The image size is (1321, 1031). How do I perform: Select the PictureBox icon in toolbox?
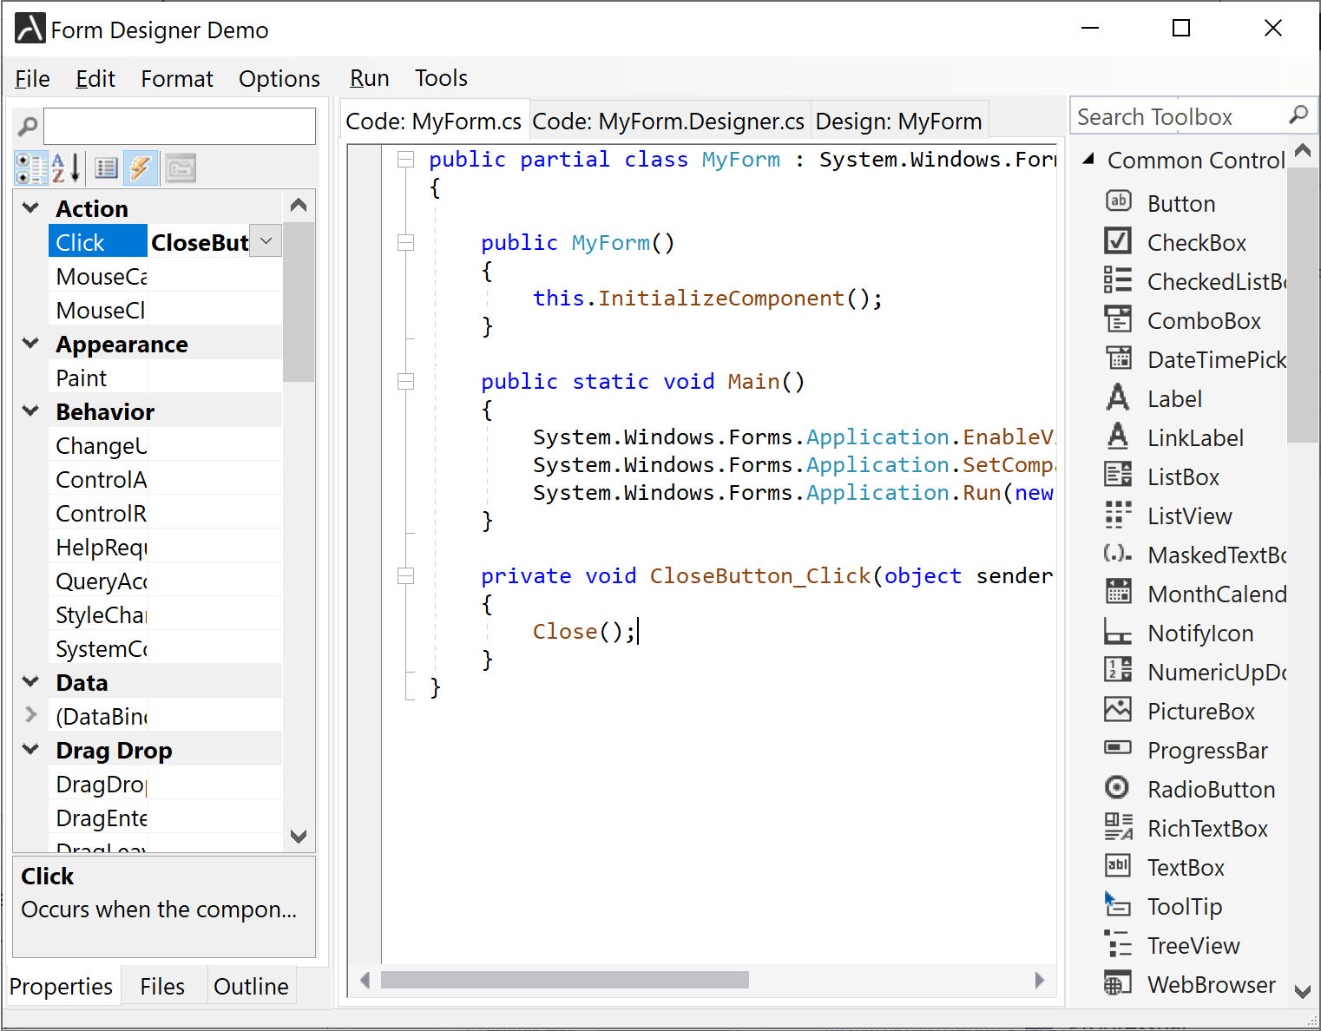[x=1117, y=710]
